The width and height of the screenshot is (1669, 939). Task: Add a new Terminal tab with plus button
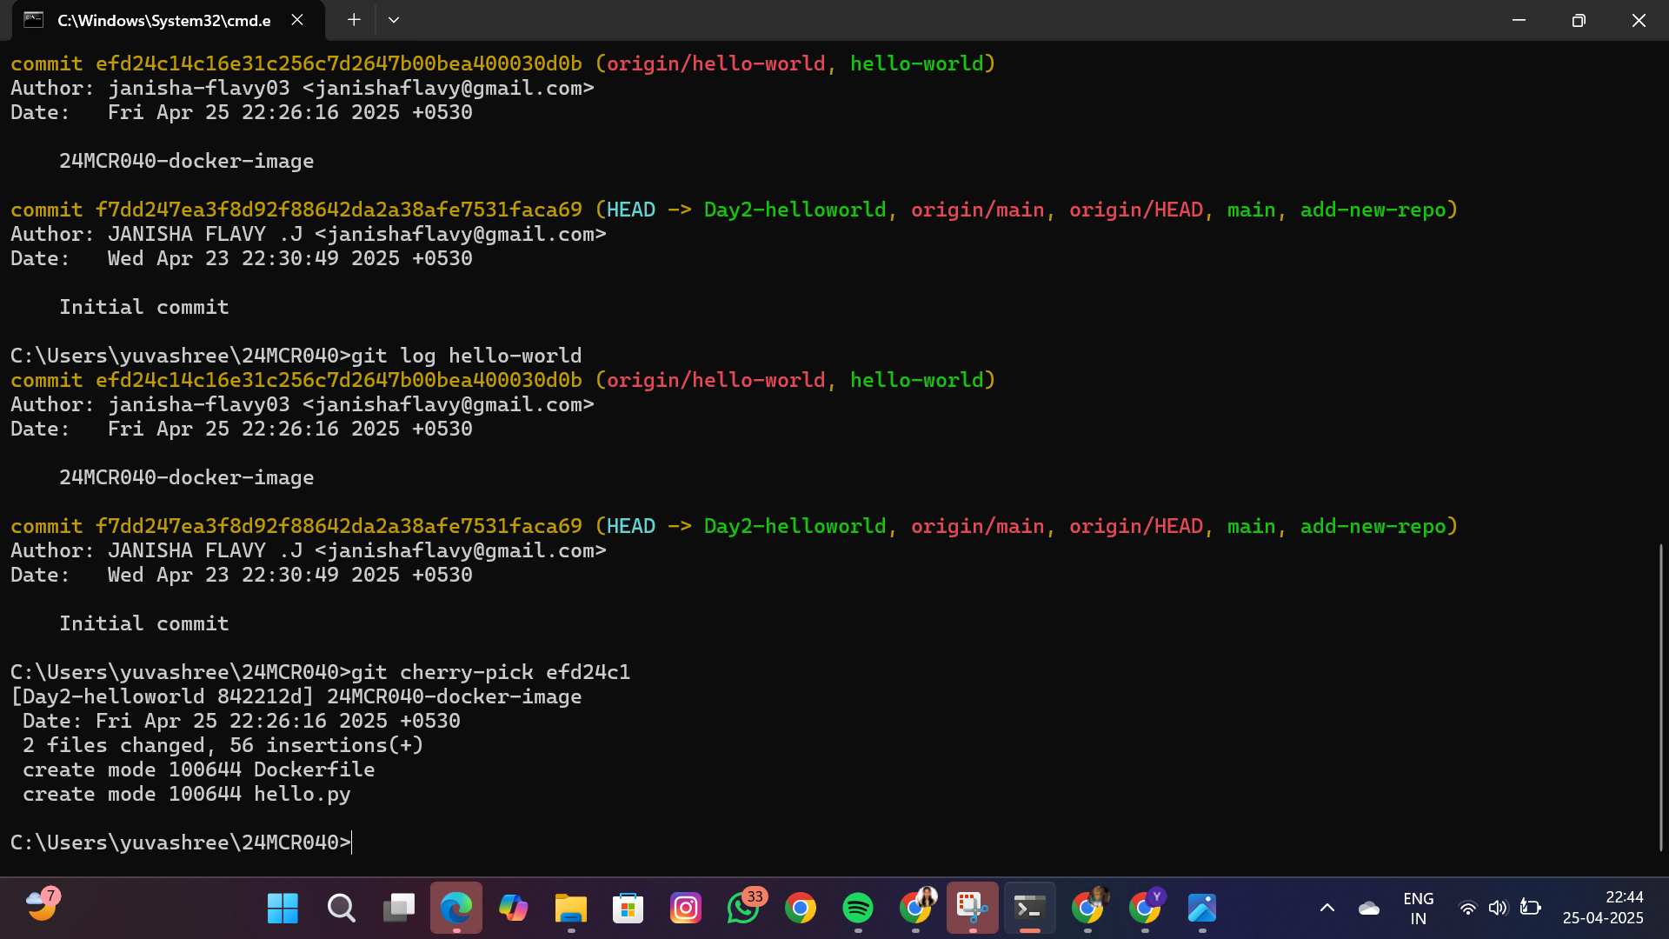click(x=354, y=20)
